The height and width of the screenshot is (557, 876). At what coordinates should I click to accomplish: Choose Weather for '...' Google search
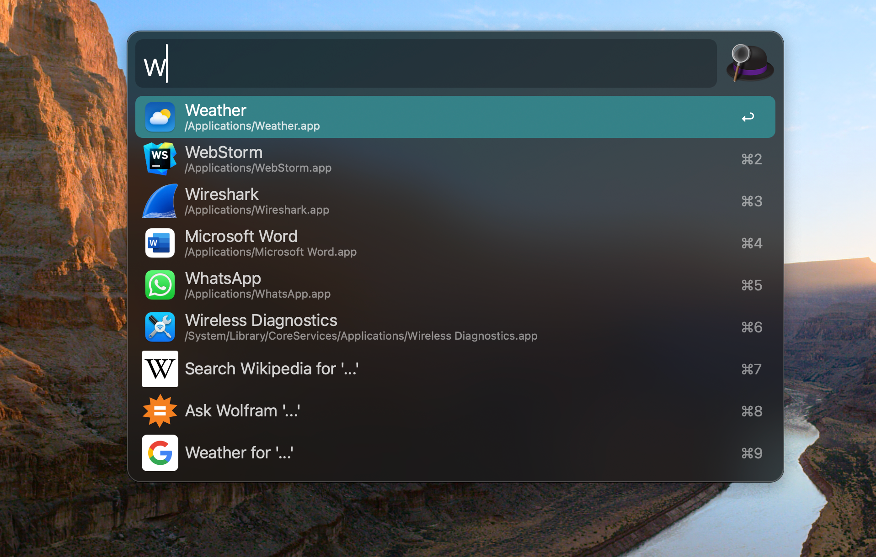click(x=455, y=453)
